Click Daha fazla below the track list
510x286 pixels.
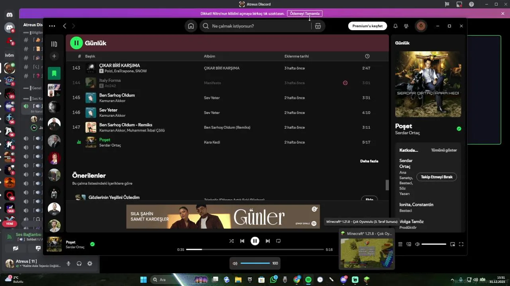coord(369,161)
